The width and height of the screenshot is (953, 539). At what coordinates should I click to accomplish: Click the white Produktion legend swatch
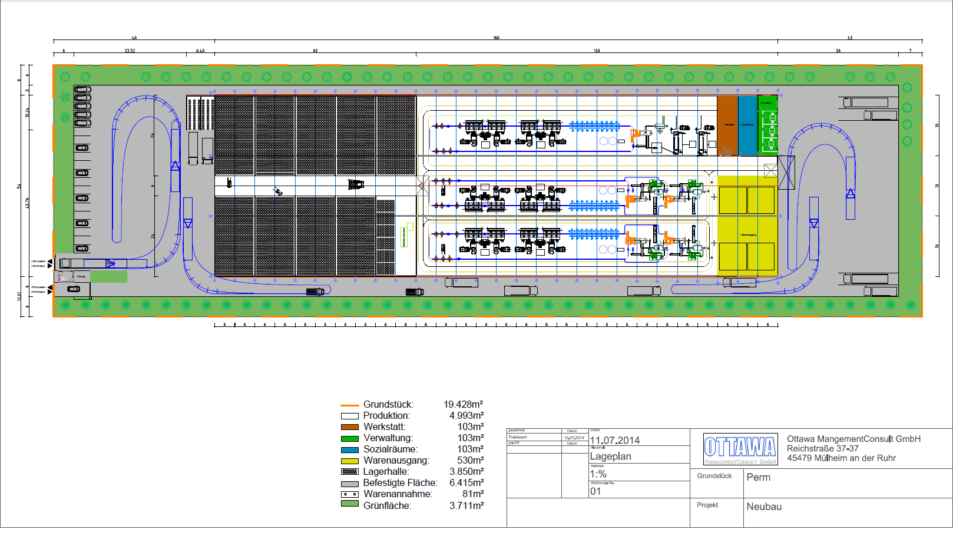click(350, 416)
